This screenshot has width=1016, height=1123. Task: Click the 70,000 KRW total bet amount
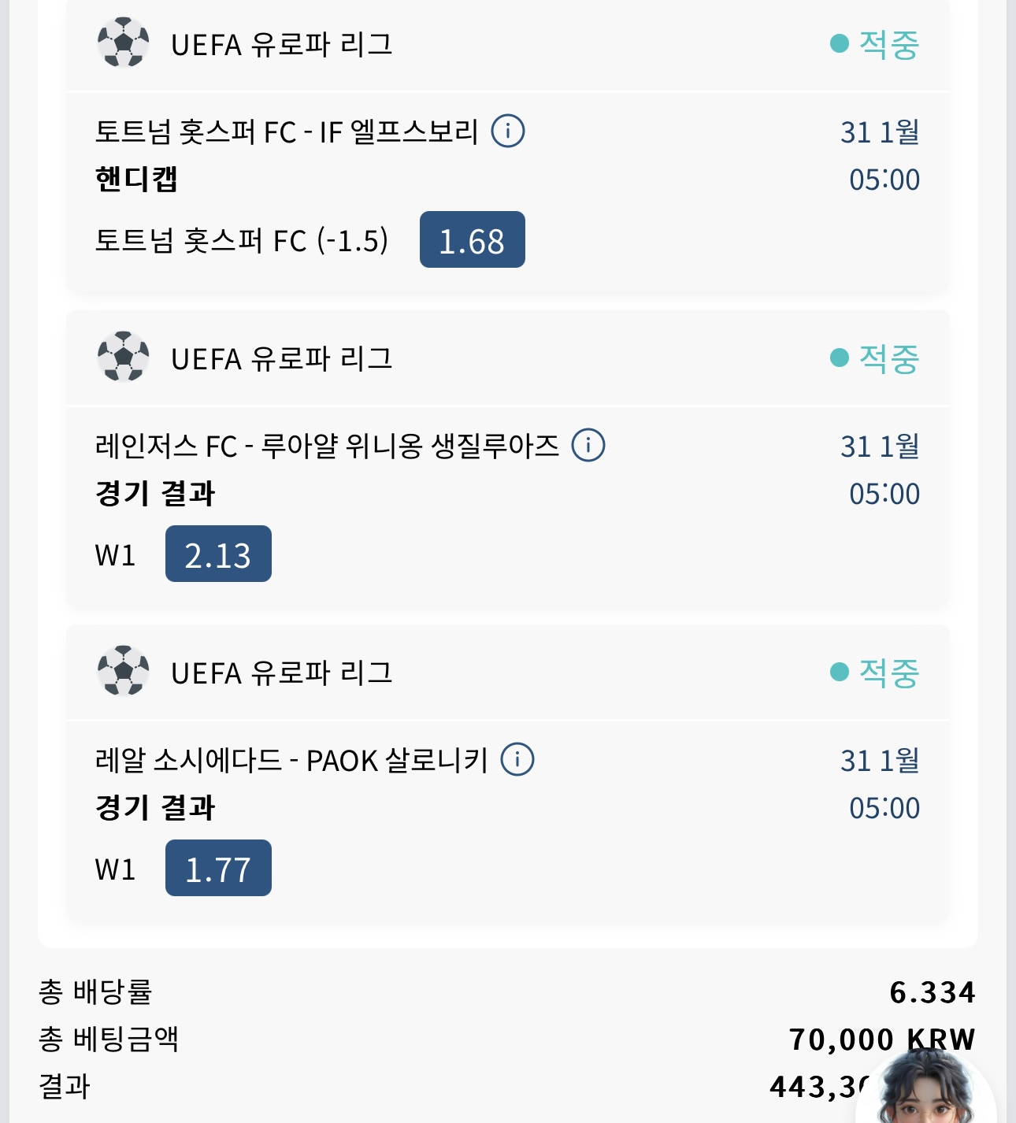tap(881, 1039)
